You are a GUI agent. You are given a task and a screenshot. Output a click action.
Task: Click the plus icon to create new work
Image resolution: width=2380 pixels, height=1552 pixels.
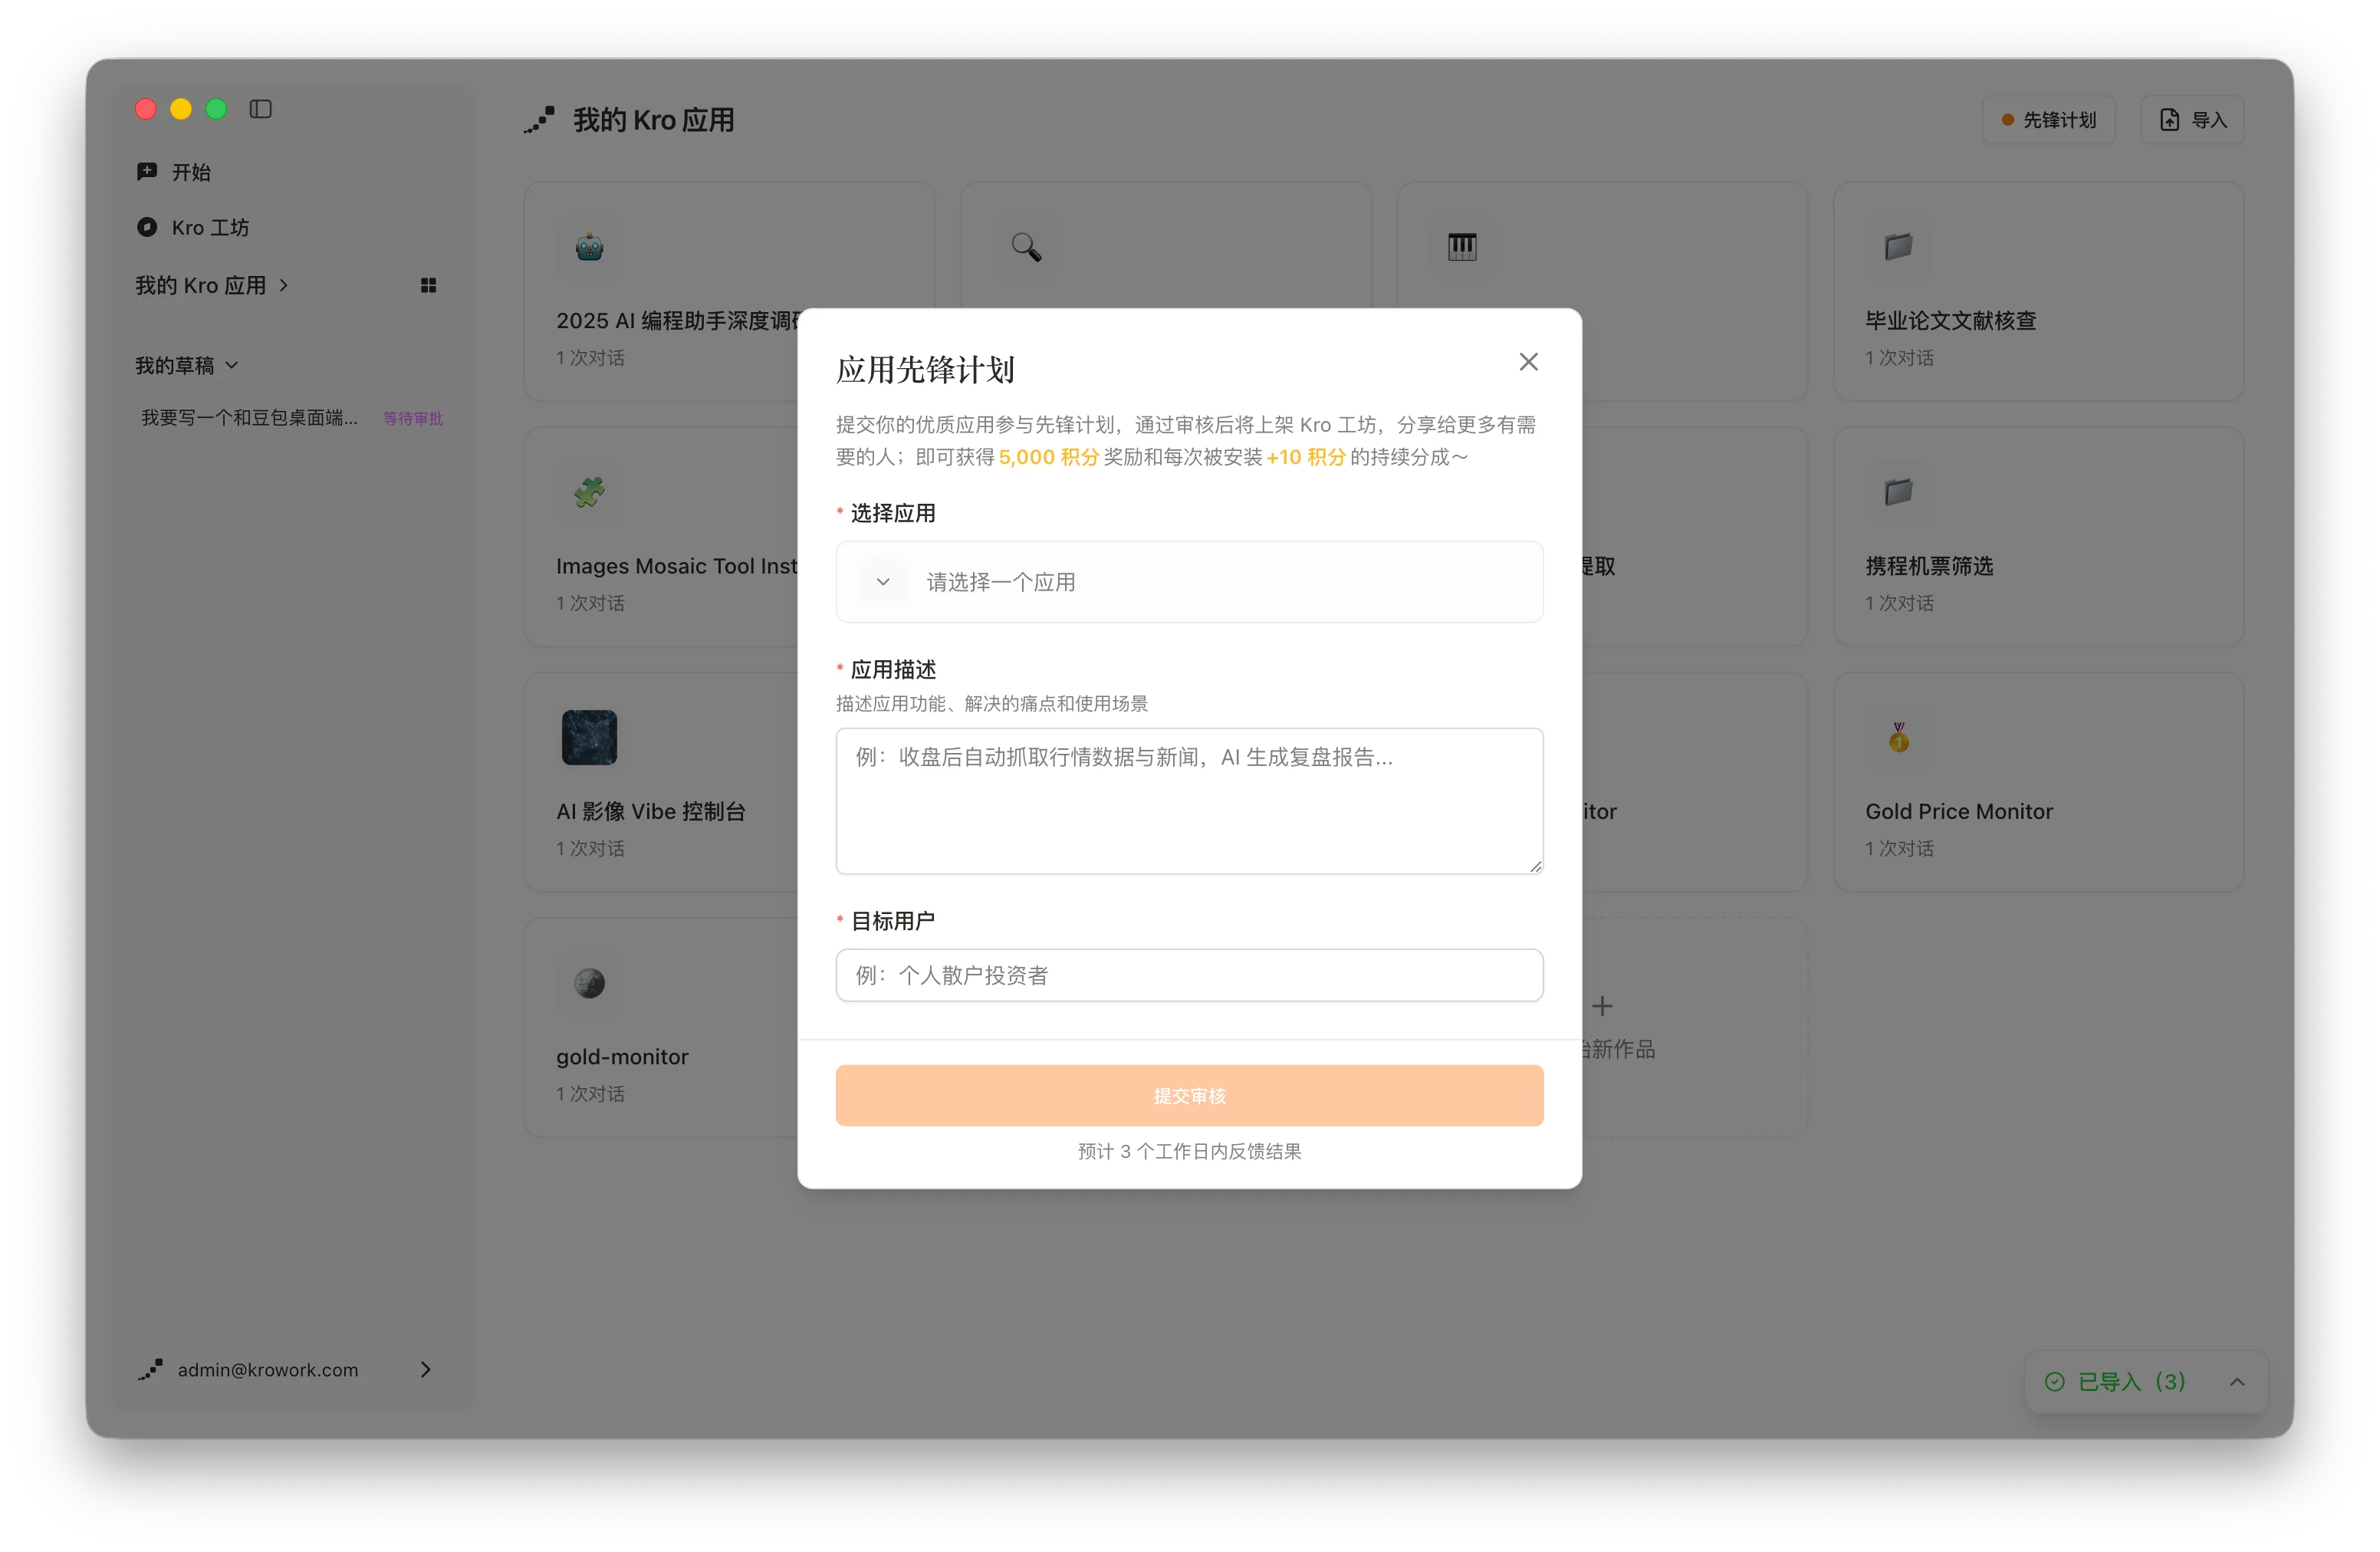click(x=1602, y=1006)
